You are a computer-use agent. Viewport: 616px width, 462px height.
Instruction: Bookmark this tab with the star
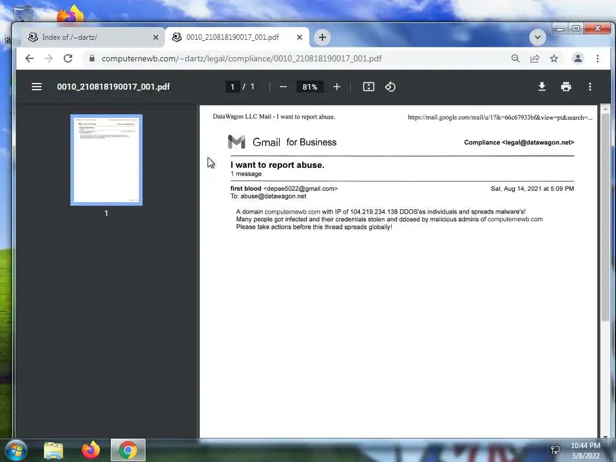pos(554,58)
